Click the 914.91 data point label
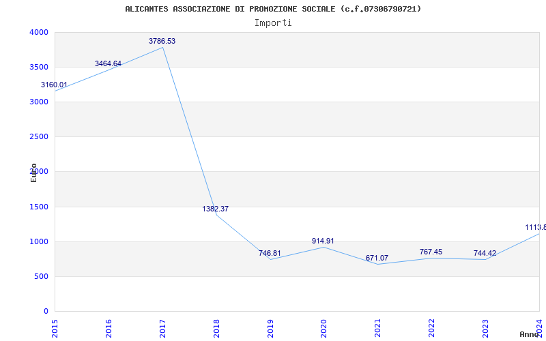Viewport: 546px width, 341px height. [323, 241]
